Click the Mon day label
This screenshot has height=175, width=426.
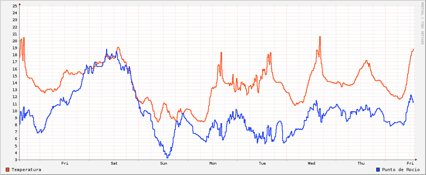tap(213, 163)
